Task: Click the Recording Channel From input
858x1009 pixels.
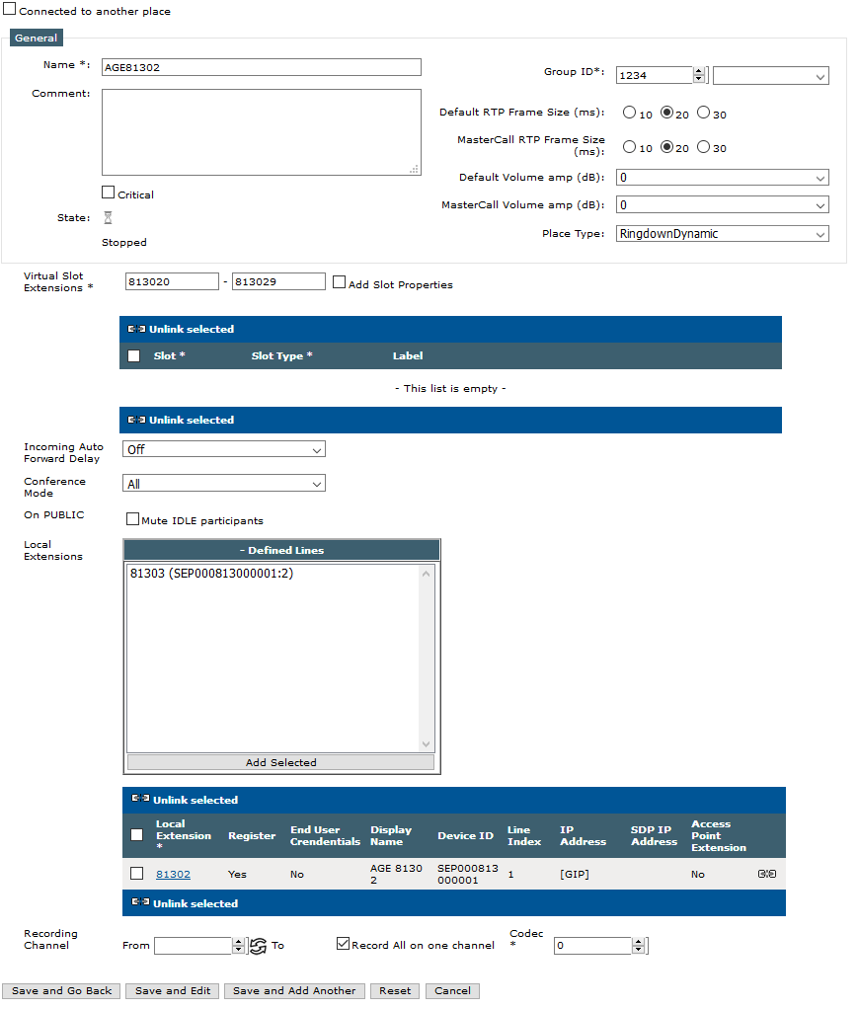Action: (x=194, y=945)
